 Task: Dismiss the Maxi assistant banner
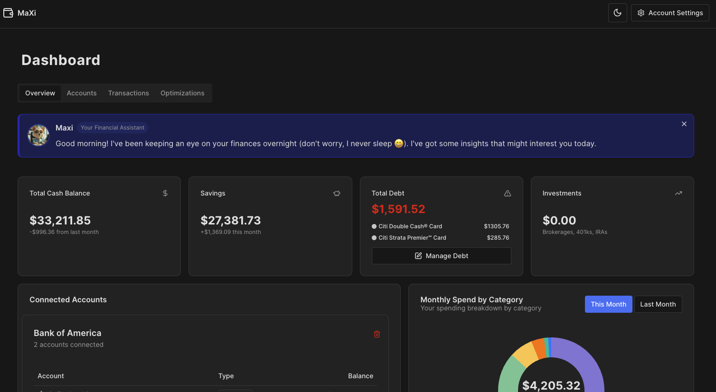pyautogui.click(x=684, y=124)
